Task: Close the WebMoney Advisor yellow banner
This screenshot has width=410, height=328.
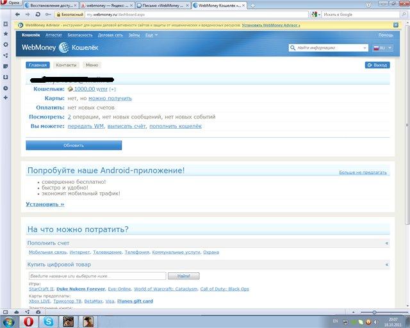Action: [396, 25]
